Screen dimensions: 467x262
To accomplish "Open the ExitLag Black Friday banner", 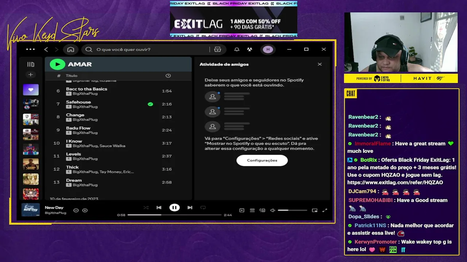I will [x=233, y=19].
